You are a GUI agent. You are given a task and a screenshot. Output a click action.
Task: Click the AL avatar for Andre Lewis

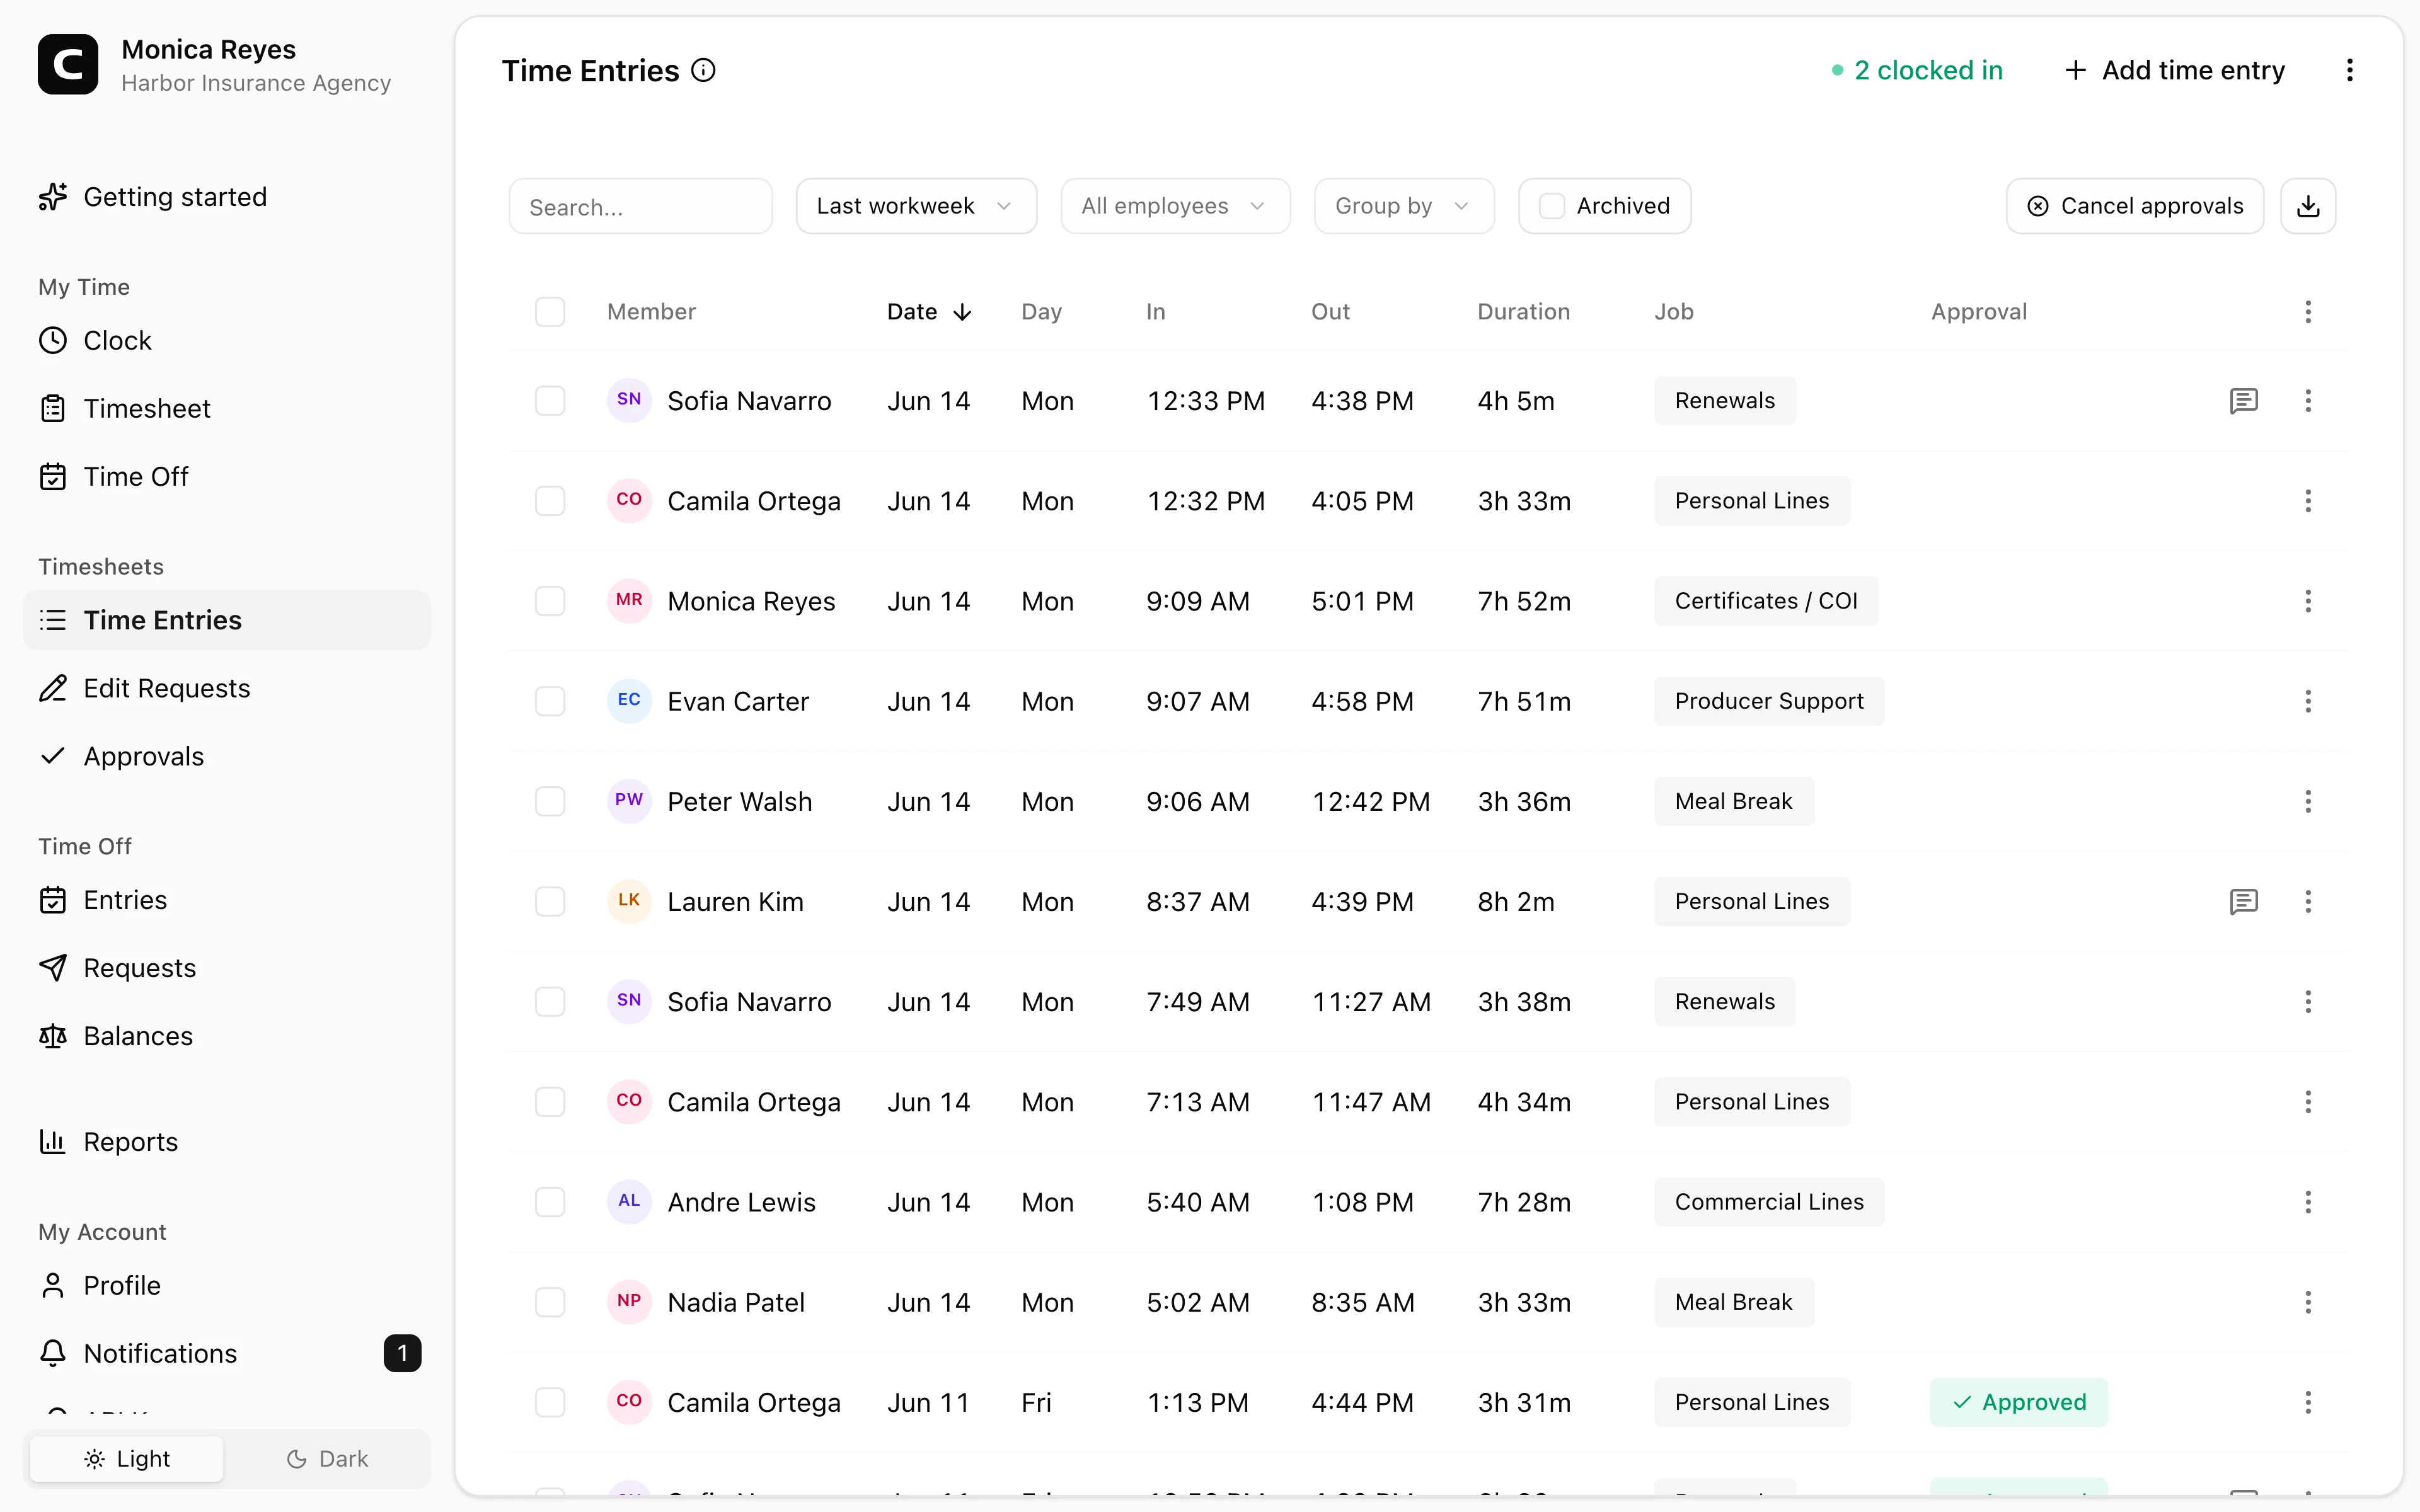(629, 1201)
